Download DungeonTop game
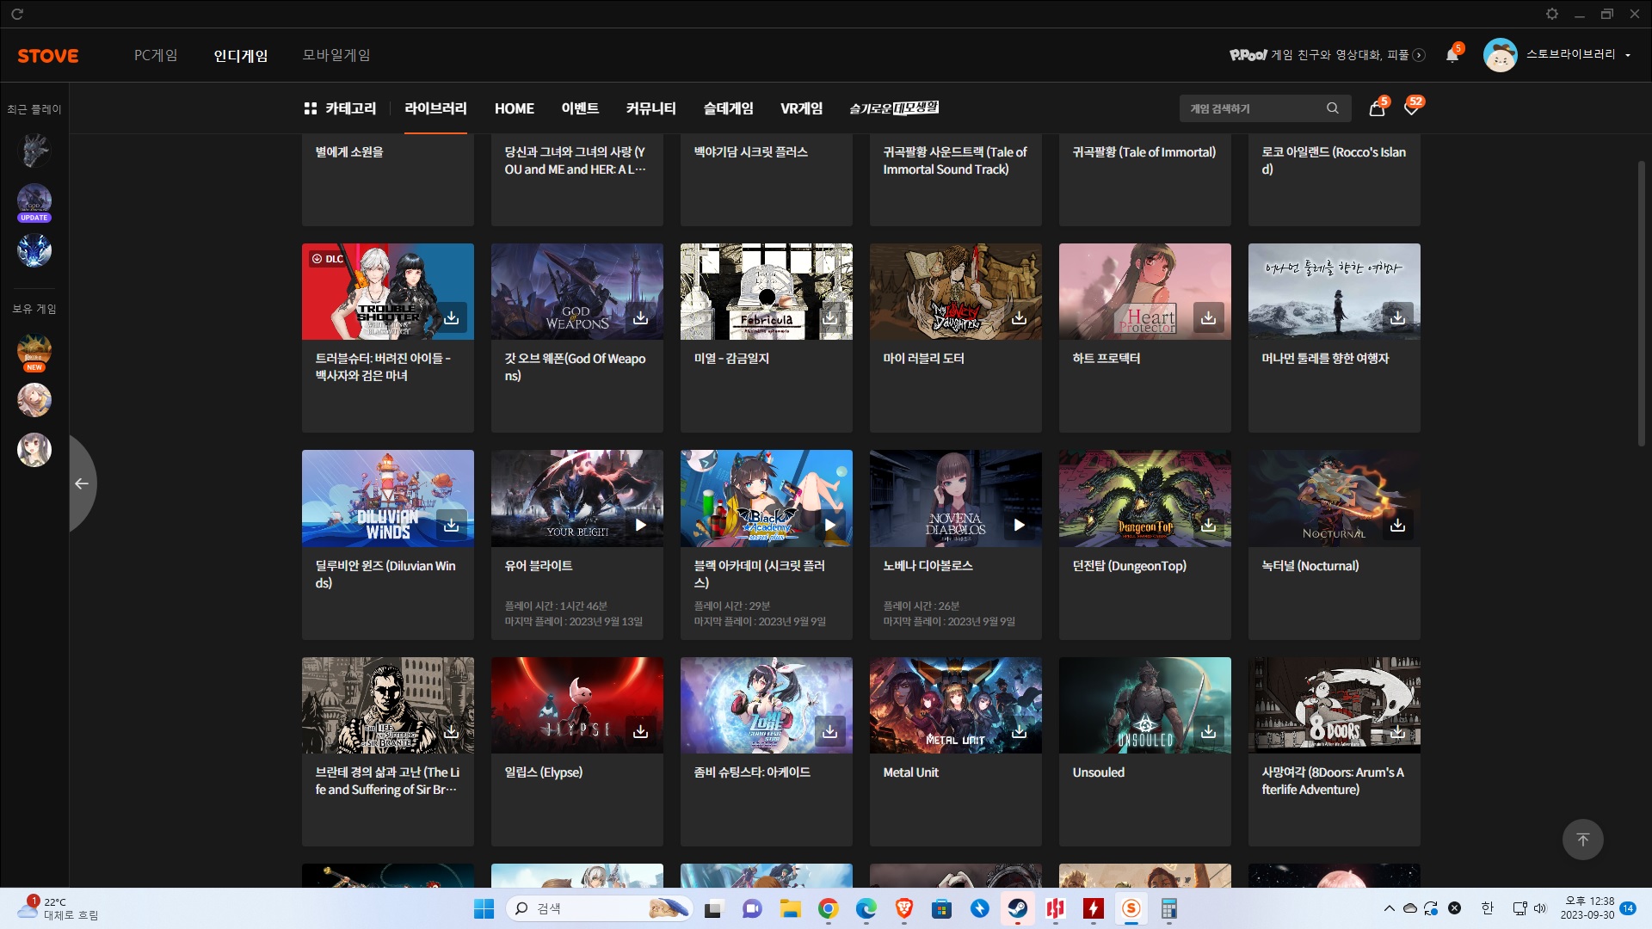The height and width of the screenshot is (929, 1652). coord(1209,525)
